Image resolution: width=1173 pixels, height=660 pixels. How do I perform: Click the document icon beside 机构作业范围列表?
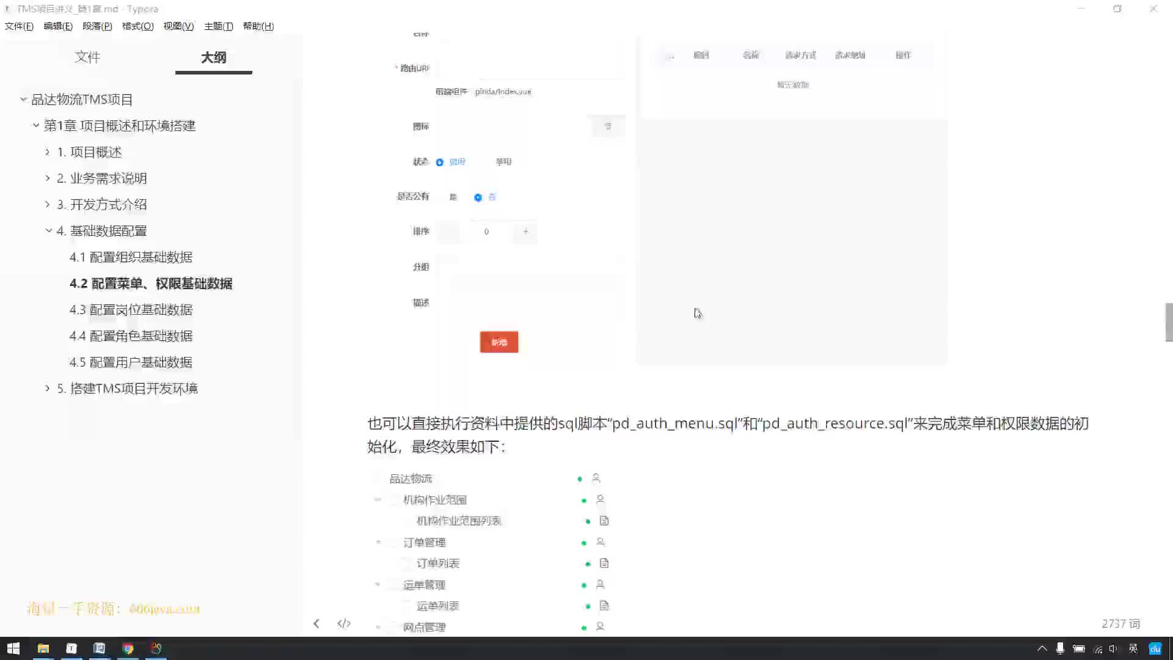(604, 521)
